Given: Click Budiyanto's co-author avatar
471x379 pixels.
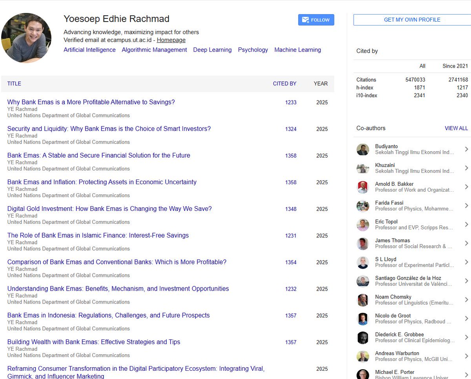Looking at the screenshot, I should pos(363,150).
